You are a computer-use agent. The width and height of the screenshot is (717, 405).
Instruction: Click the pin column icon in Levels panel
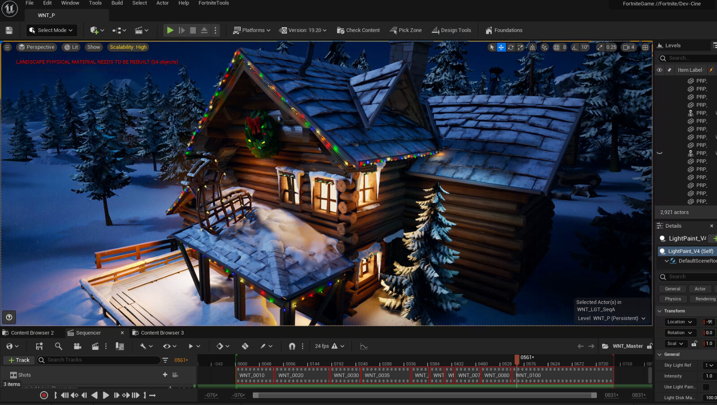pyautogui.click(x=669, y=70)
